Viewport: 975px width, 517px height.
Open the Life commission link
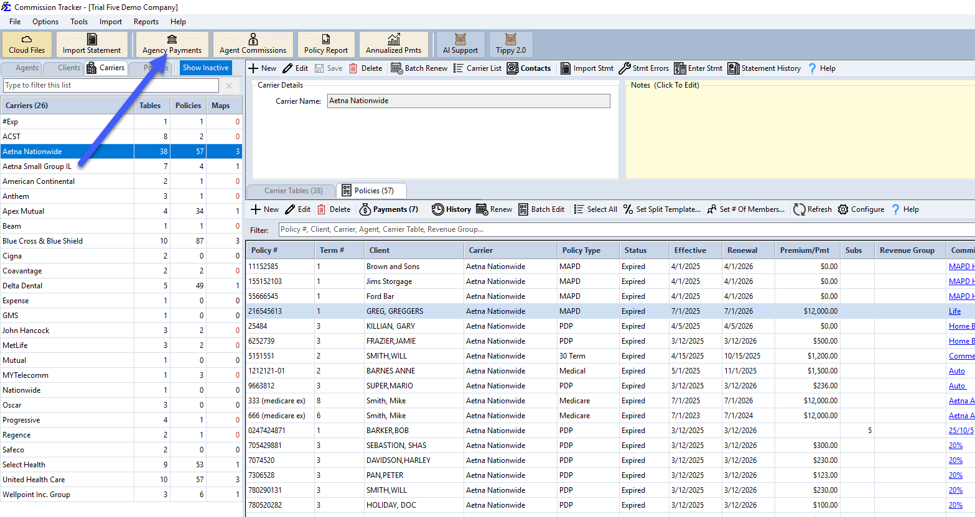point(954,311)
